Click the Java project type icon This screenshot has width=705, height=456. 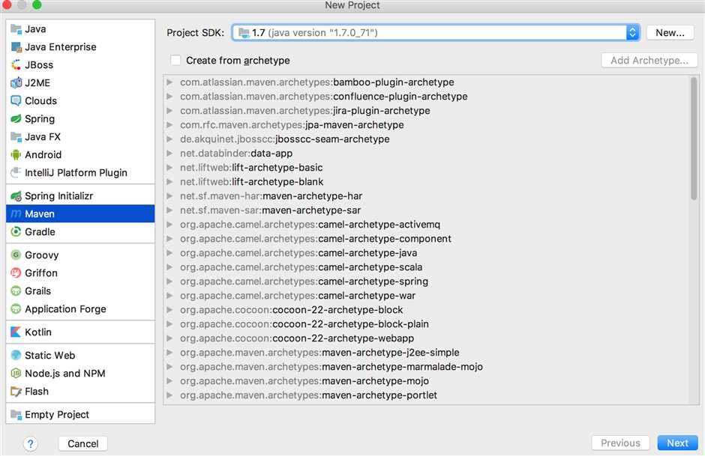coord(16,29)
